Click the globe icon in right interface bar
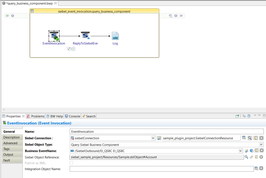266x178 pixels. 171,16
